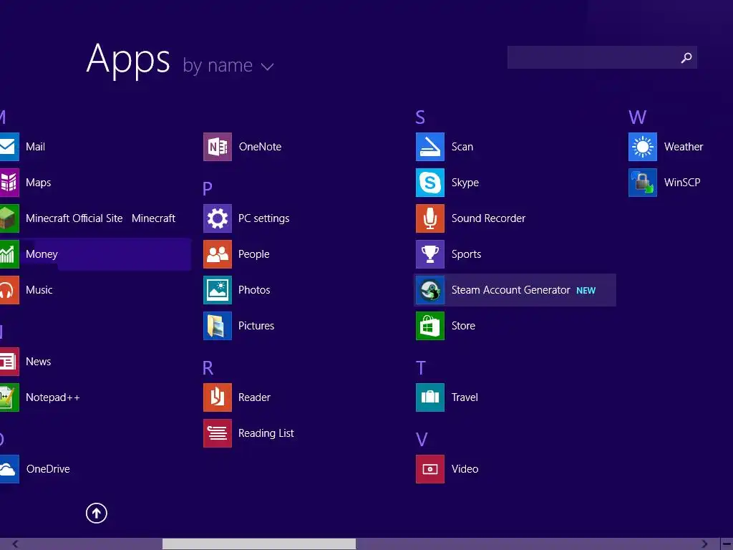Open the OneNote app icon
This screenshot has width=733, height=550.
point(218,147)
